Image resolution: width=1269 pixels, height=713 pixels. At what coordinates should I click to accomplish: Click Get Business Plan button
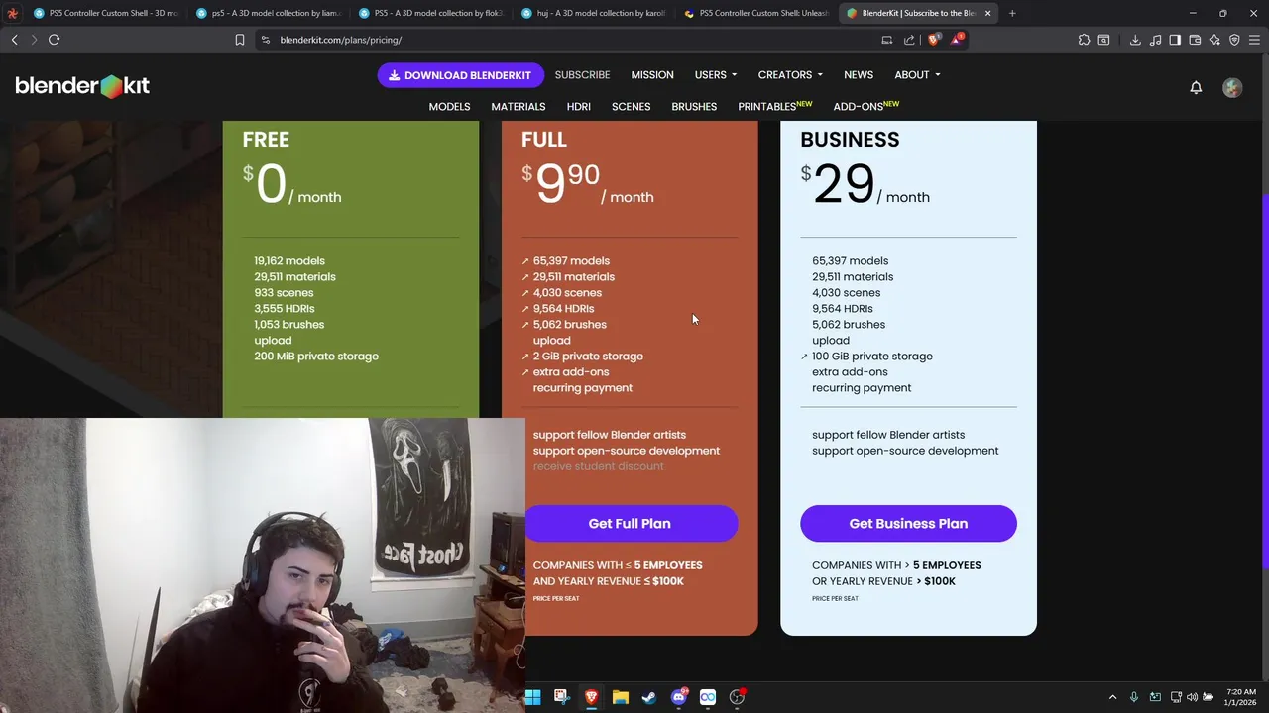point(908,524)
